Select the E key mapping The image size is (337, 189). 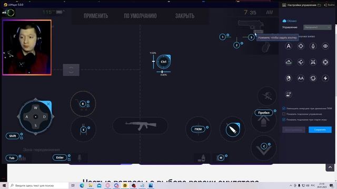pyautogui.click(x=83, y=130)
